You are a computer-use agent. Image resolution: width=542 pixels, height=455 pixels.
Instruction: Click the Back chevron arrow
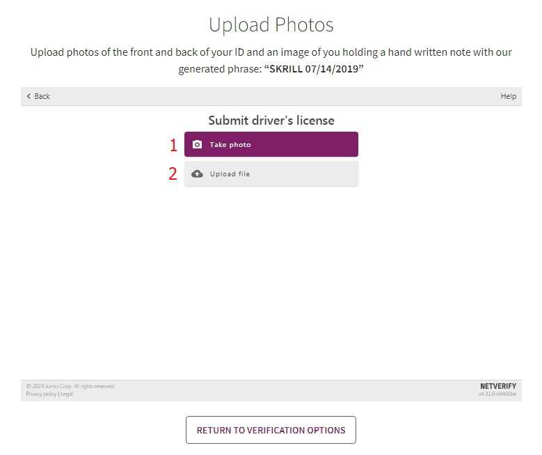click(x=29, y=96)
